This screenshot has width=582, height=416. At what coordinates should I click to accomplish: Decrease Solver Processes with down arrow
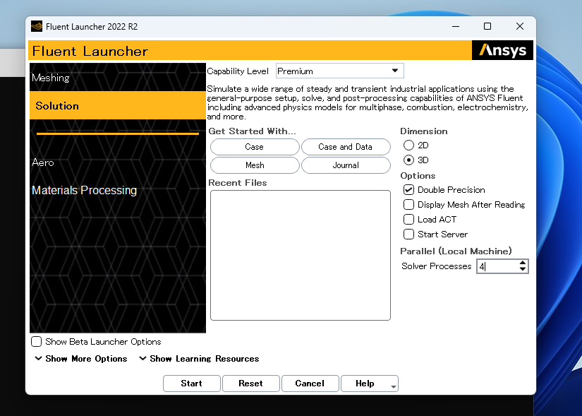click(523, 269)
